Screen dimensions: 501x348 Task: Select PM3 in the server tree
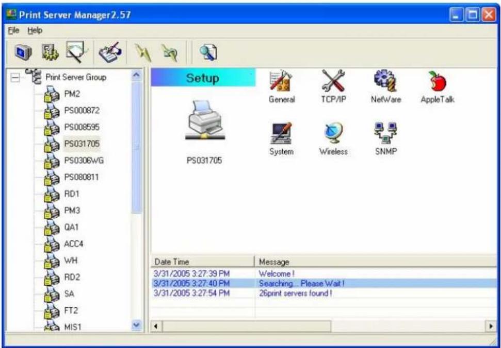72,211
